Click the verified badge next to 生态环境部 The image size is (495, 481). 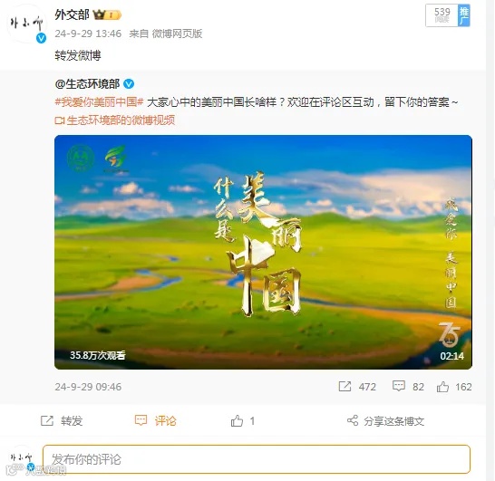(129, 84)
